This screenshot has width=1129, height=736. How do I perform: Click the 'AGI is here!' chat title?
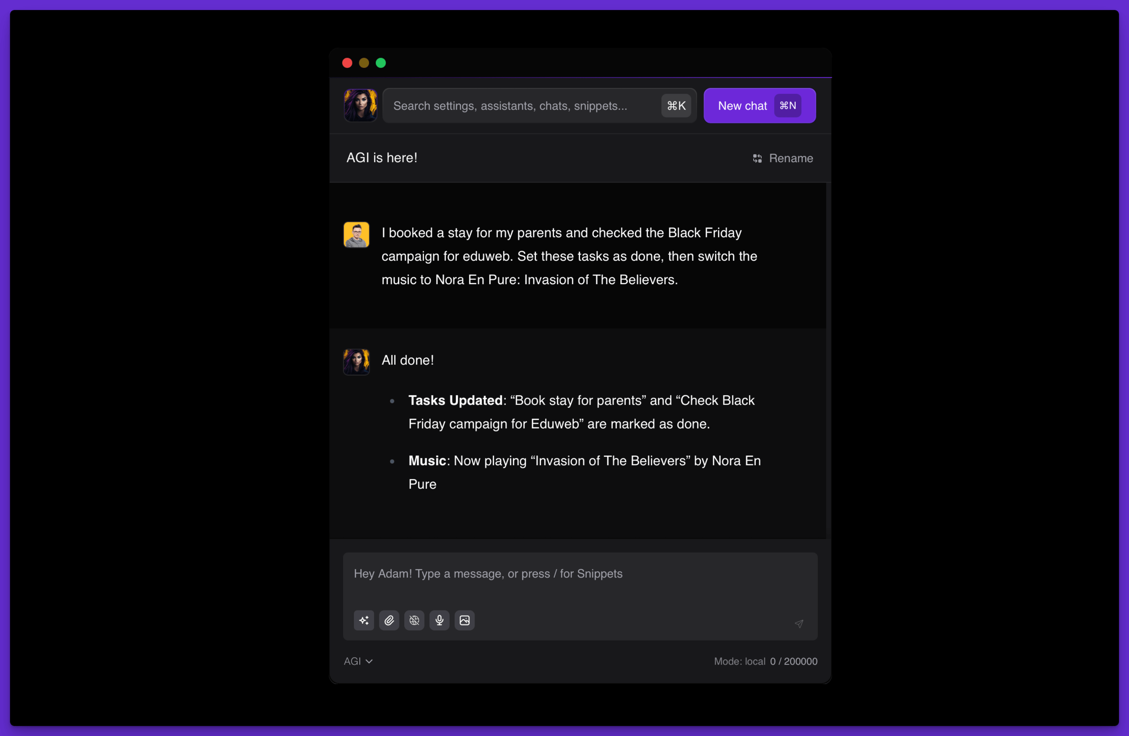(x=382, y=158)
